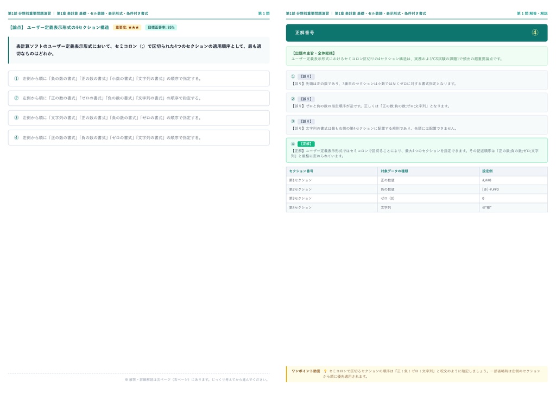556x393 pixels.
Task: Click the 第 1 問 解答・解説 header label
Action: pos(532,14)
